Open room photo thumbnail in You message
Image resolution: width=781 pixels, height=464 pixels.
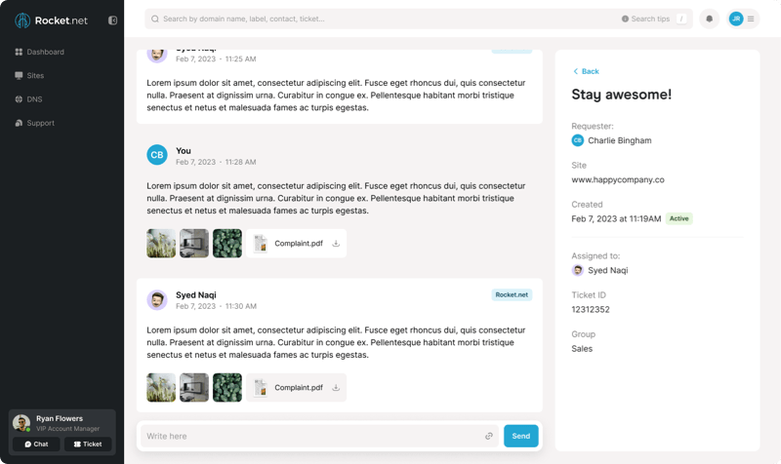pyautogui.click(x=194, y=243)
